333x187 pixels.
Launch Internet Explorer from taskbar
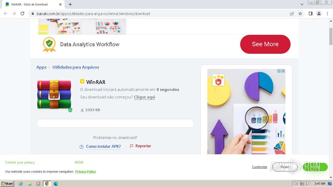pos(21,184)
